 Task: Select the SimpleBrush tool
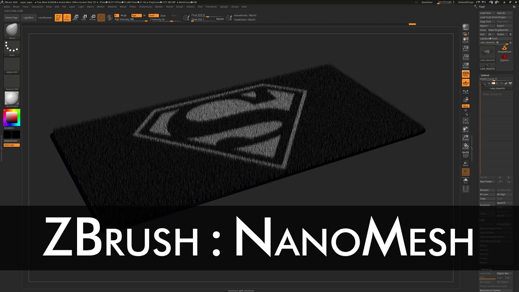coord(504,49)
